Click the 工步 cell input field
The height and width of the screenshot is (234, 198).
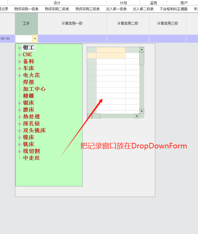pyautogui.click(x=24, y=39)
